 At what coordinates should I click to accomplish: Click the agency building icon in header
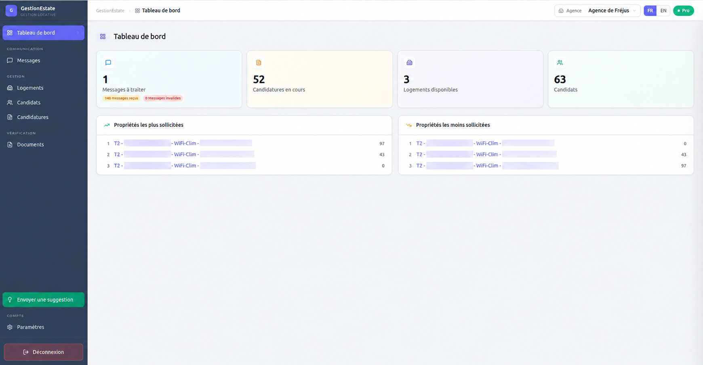(x=561, y=11)
